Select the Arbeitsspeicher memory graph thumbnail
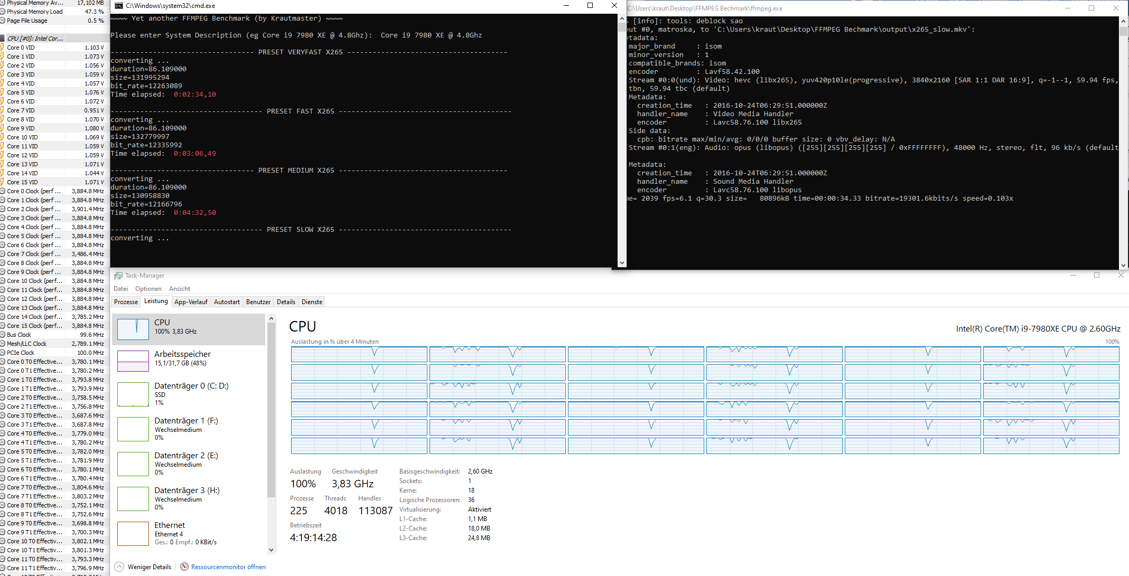Screen dimensions: 1129x576 tap(133, 361)
